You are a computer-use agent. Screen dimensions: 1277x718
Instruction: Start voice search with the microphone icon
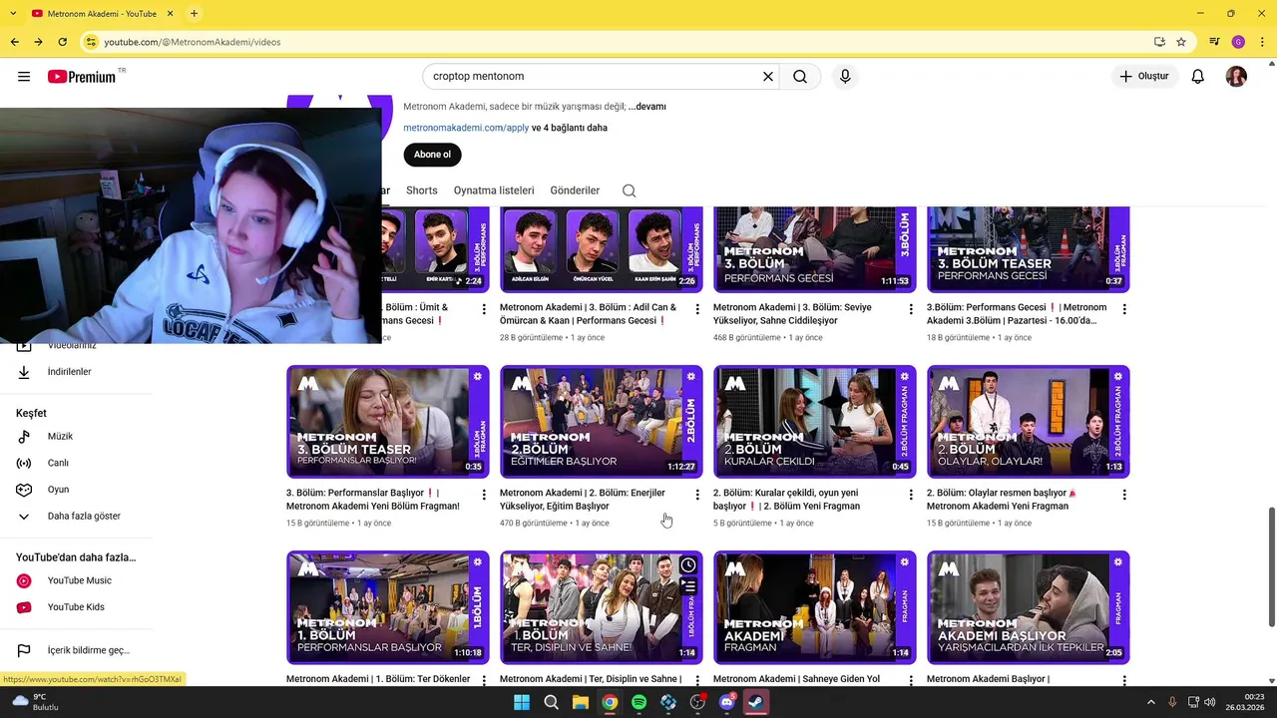(845, 76)
